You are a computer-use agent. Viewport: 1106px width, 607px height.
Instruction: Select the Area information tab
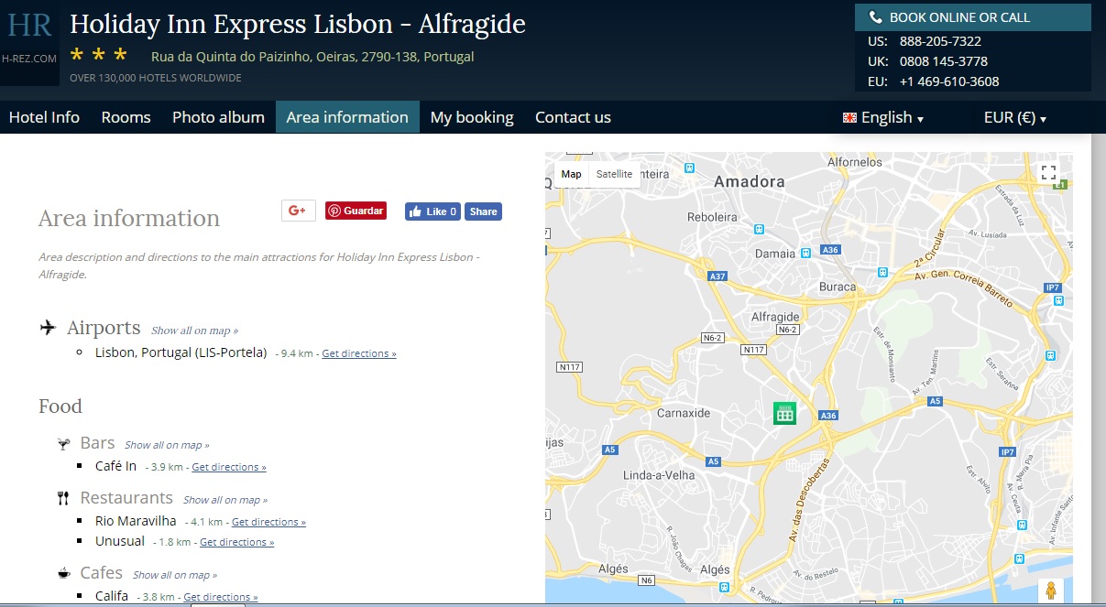pos(347,117)
